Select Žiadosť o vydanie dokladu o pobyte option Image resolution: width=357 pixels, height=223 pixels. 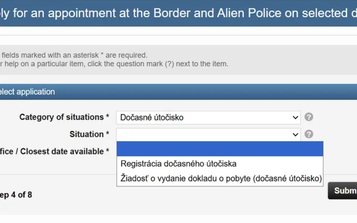pos(221,178)
